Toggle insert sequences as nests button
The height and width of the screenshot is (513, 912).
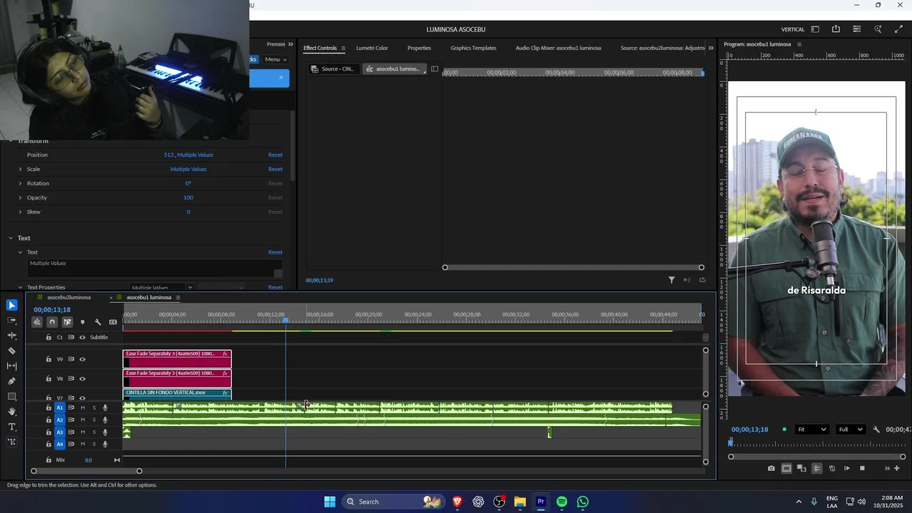[x=37, y=322]
